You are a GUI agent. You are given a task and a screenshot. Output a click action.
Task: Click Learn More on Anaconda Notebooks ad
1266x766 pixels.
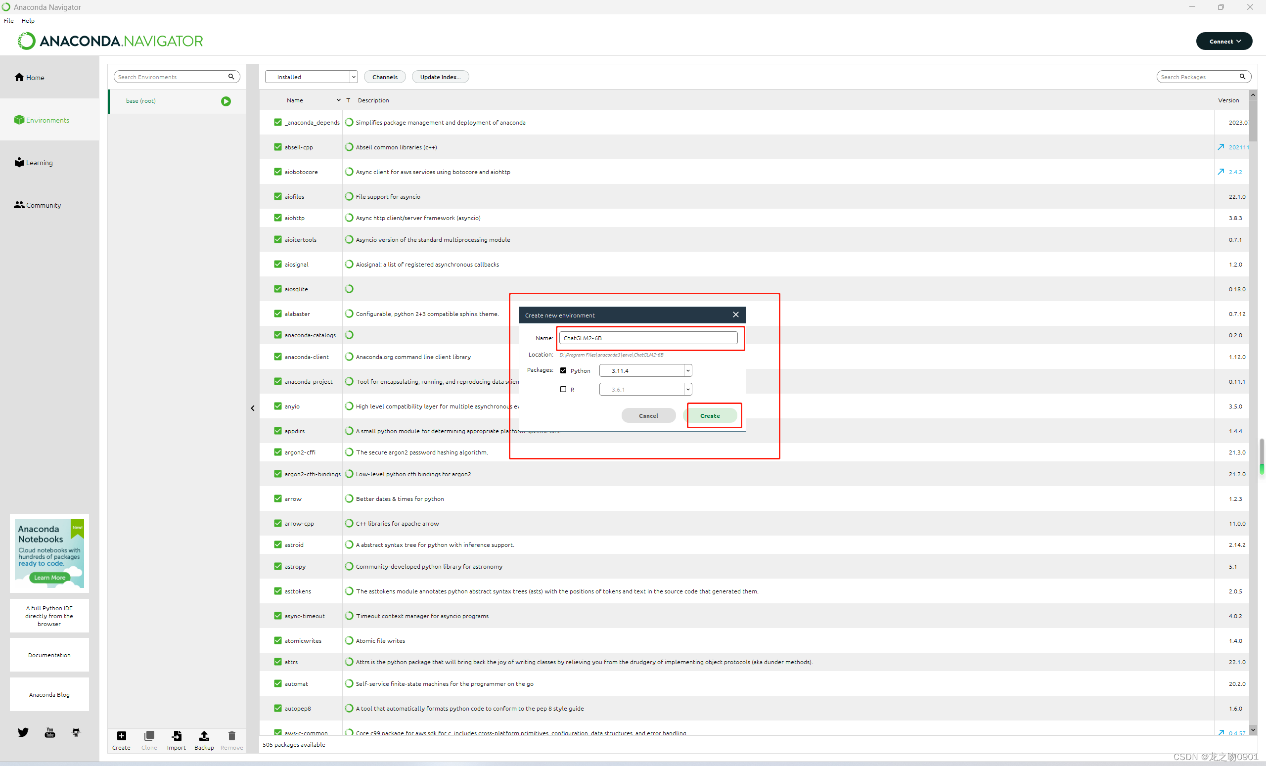click(49, 578)
